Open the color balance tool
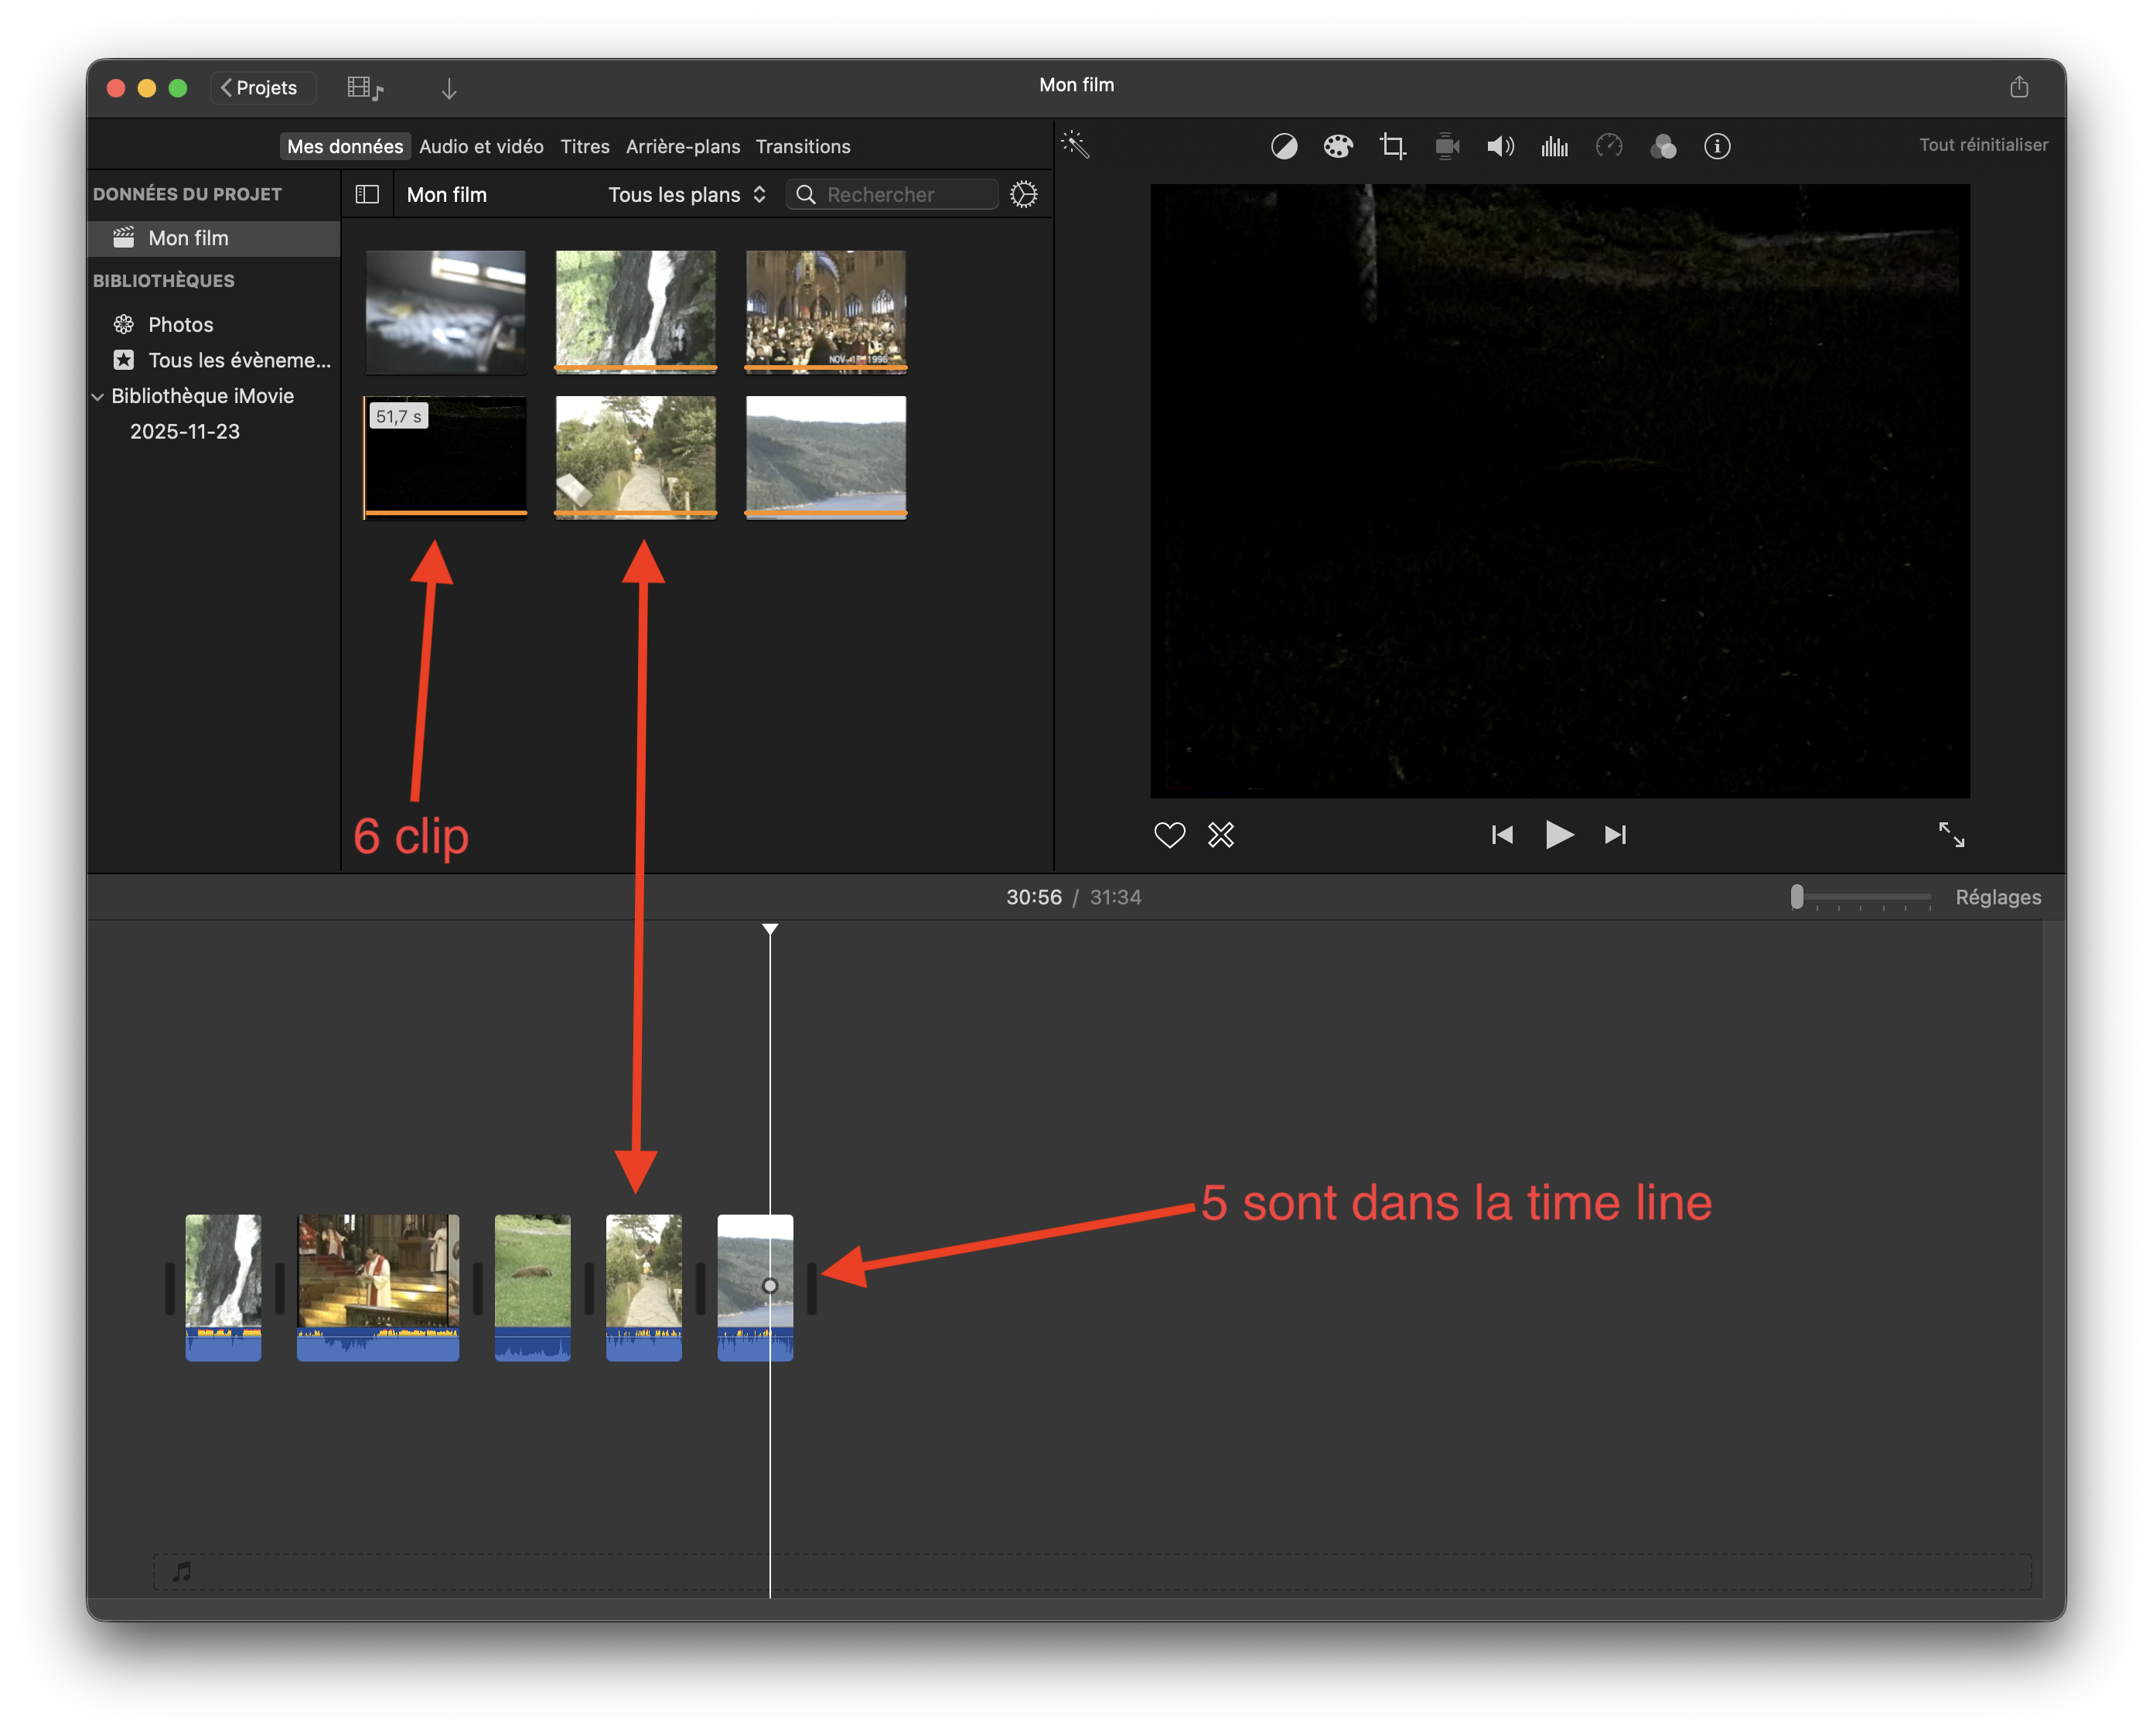 coord(1284,147)
